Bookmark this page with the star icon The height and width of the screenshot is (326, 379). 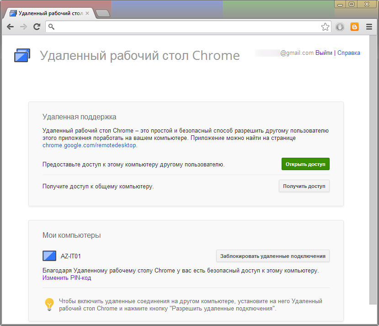(325, 27)
